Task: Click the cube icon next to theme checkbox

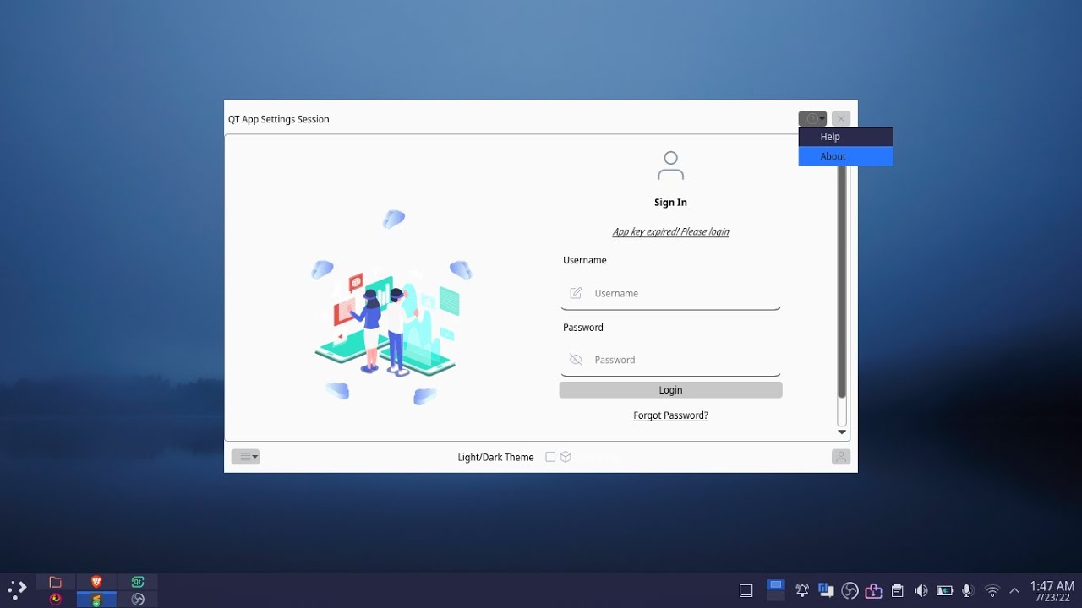Action: (566, 457)
